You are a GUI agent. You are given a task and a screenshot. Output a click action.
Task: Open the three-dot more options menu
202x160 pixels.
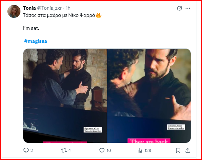click(188, 8)
